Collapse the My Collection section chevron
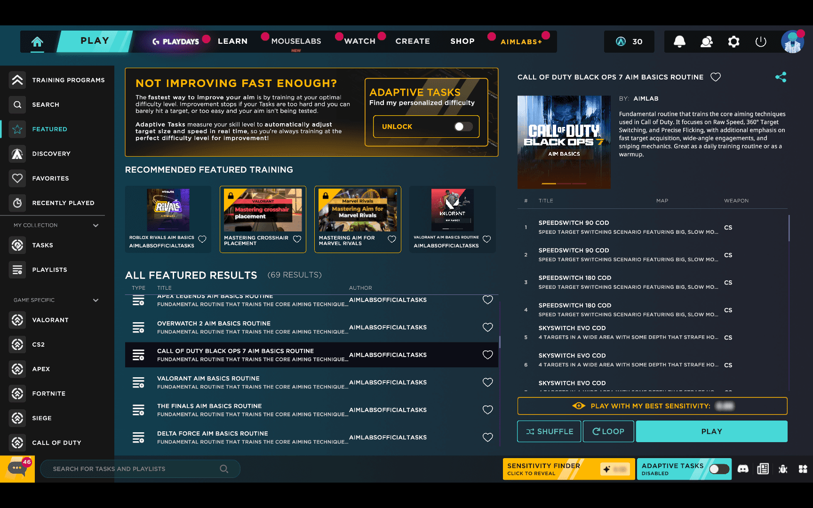Screen dimensions: 813x508 point(96,225)
